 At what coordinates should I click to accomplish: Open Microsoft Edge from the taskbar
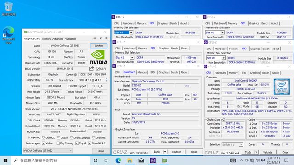click(x=118, y=160)
